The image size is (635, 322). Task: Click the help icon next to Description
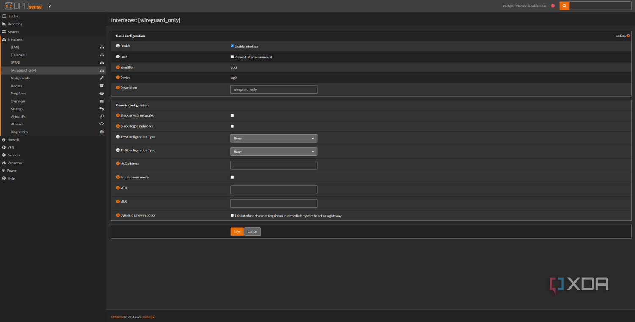(118, 88)
